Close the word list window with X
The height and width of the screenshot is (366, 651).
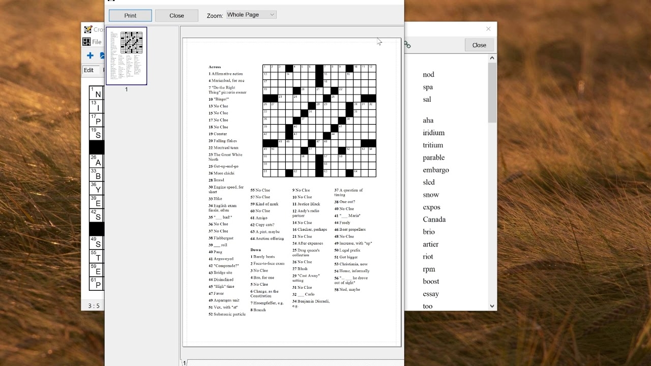[488, 29]
